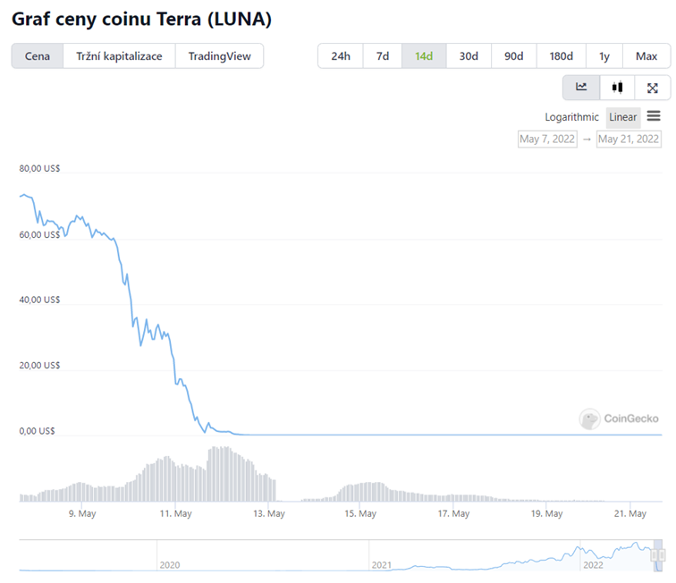This screenshot has height=583, width=676.
Task: Select the Cena tab
Action: (x=38, y=56)
